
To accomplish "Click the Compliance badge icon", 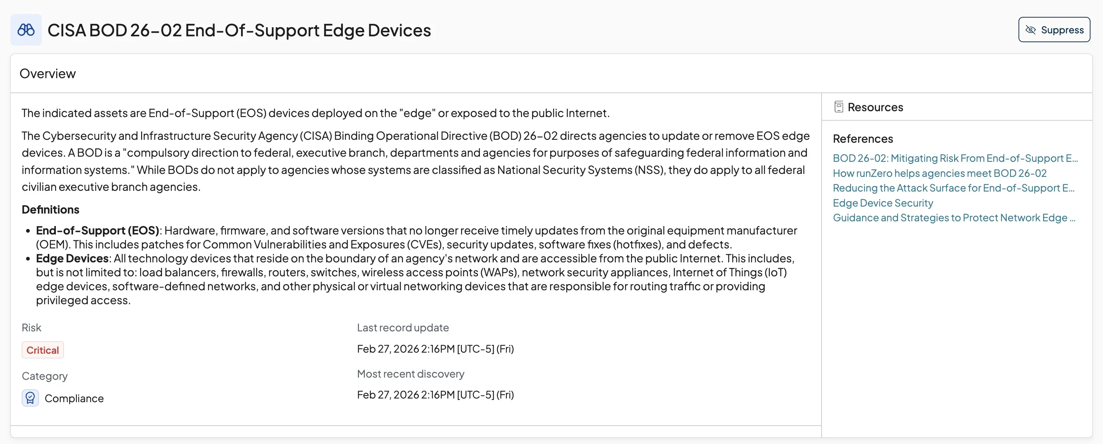I will (30, 398).
